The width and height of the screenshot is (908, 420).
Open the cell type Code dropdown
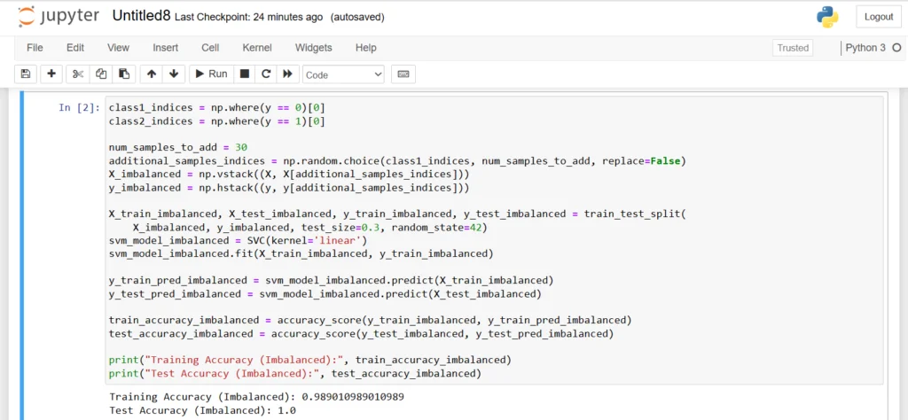(x=344, y=74)
